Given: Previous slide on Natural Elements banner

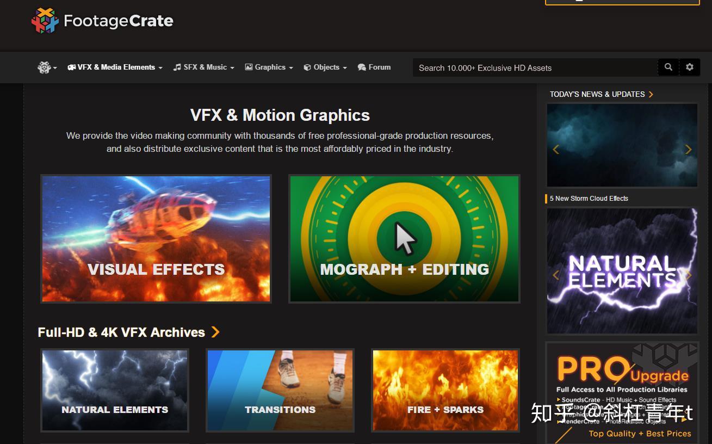Looking at the screenshot, I should (556, 275).
